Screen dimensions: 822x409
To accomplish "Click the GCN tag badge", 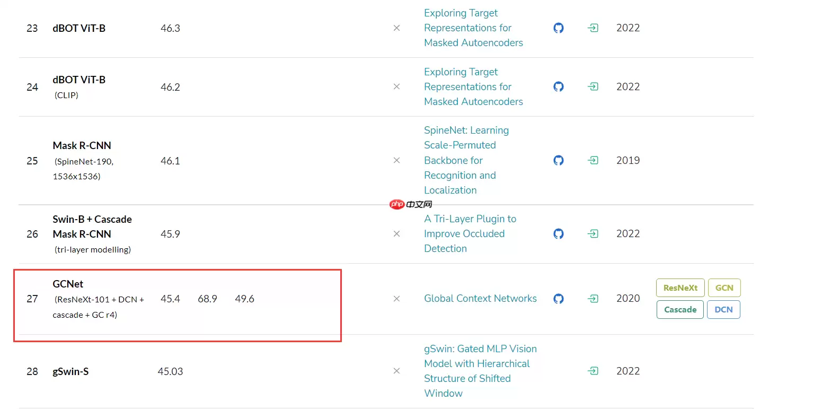I will coord(724,288).
